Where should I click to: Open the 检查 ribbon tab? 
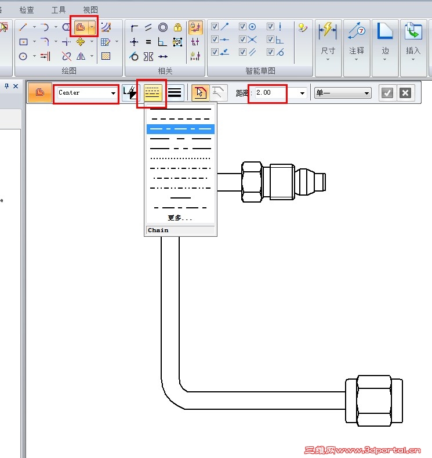tap(27, 10)
